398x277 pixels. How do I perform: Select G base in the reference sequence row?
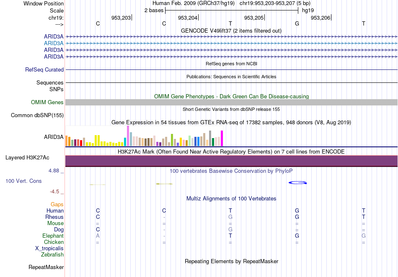point(297,23)
